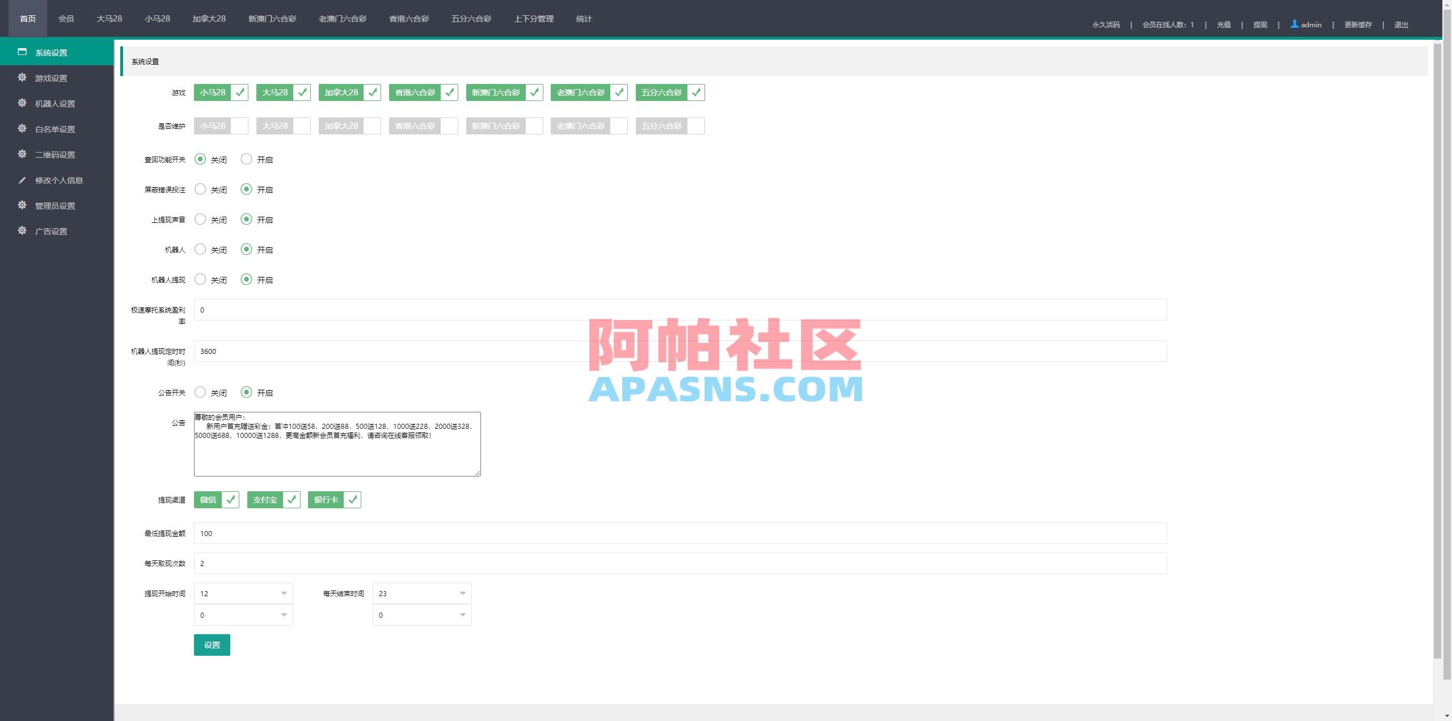Image resolution: width=1452 pixels, height=721 pixels.
Task: Open 游戏设置 from the left sidebar
Action: 52,78
